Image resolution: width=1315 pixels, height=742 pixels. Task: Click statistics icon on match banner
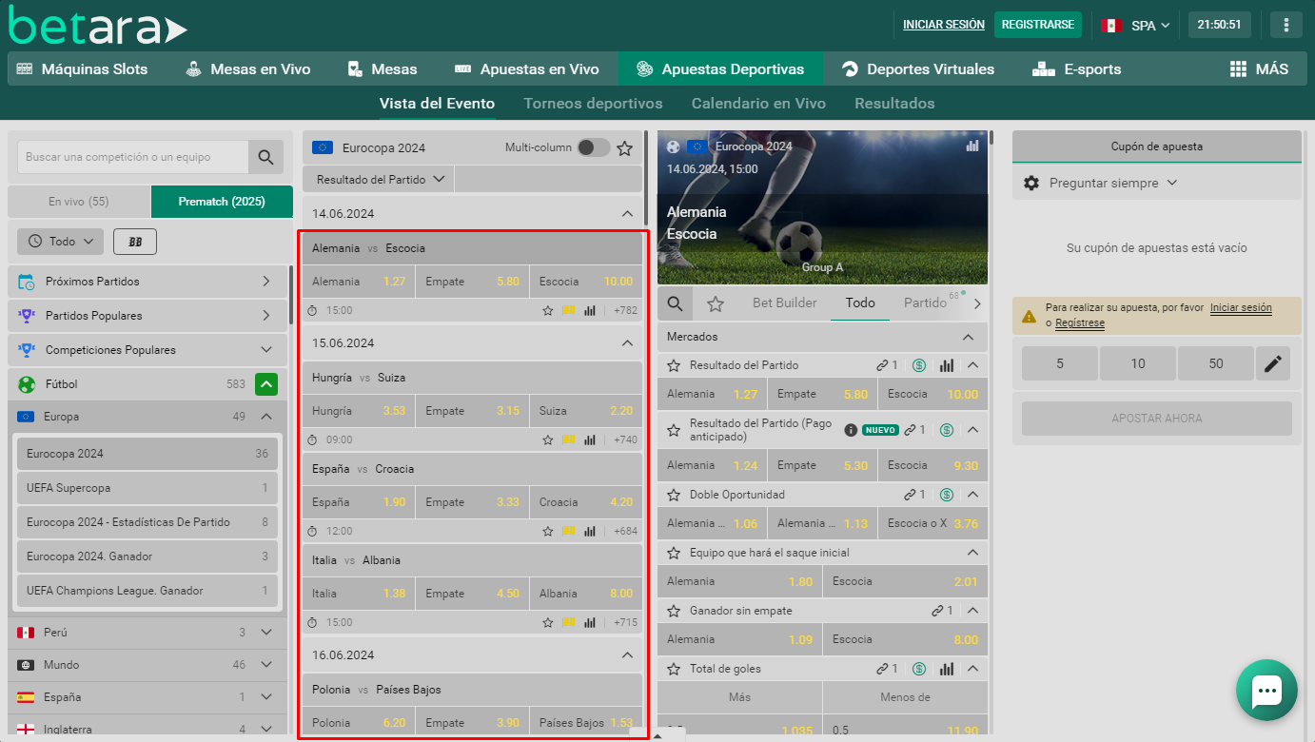(x=972, y=146)
